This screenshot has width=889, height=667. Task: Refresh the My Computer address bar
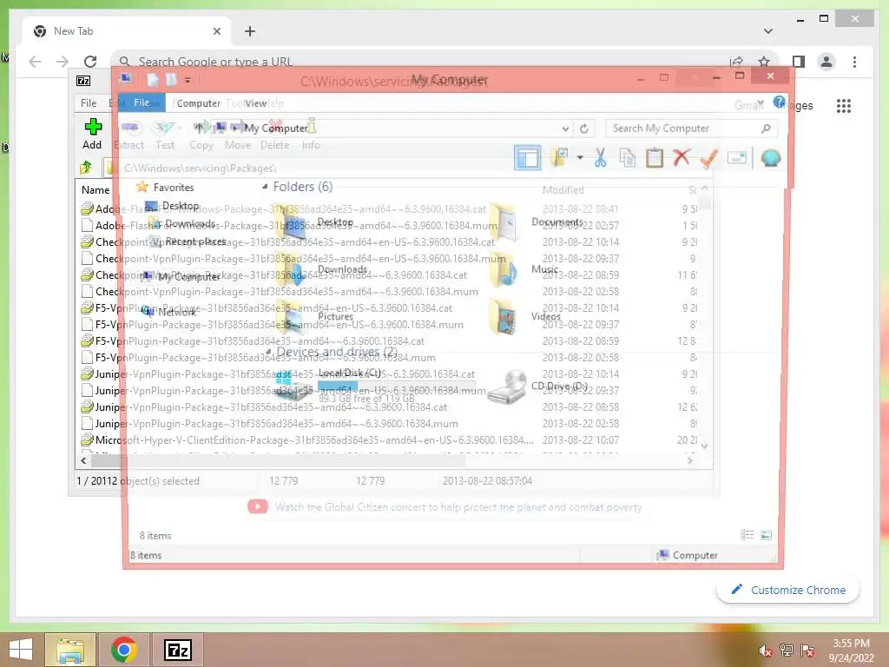pyautogui.click(x=584, y=129)
